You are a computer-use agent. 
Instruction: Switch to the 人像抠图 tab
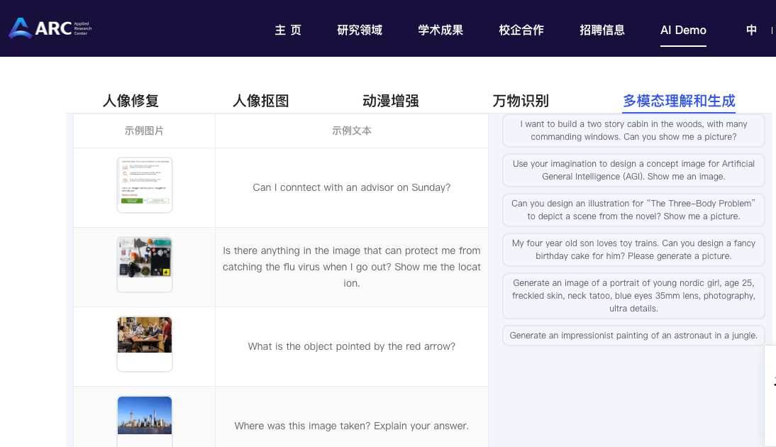tap(261, 101)
